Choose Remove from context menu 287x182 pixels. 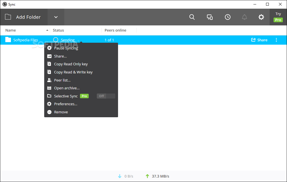click(x=81, y=112)
